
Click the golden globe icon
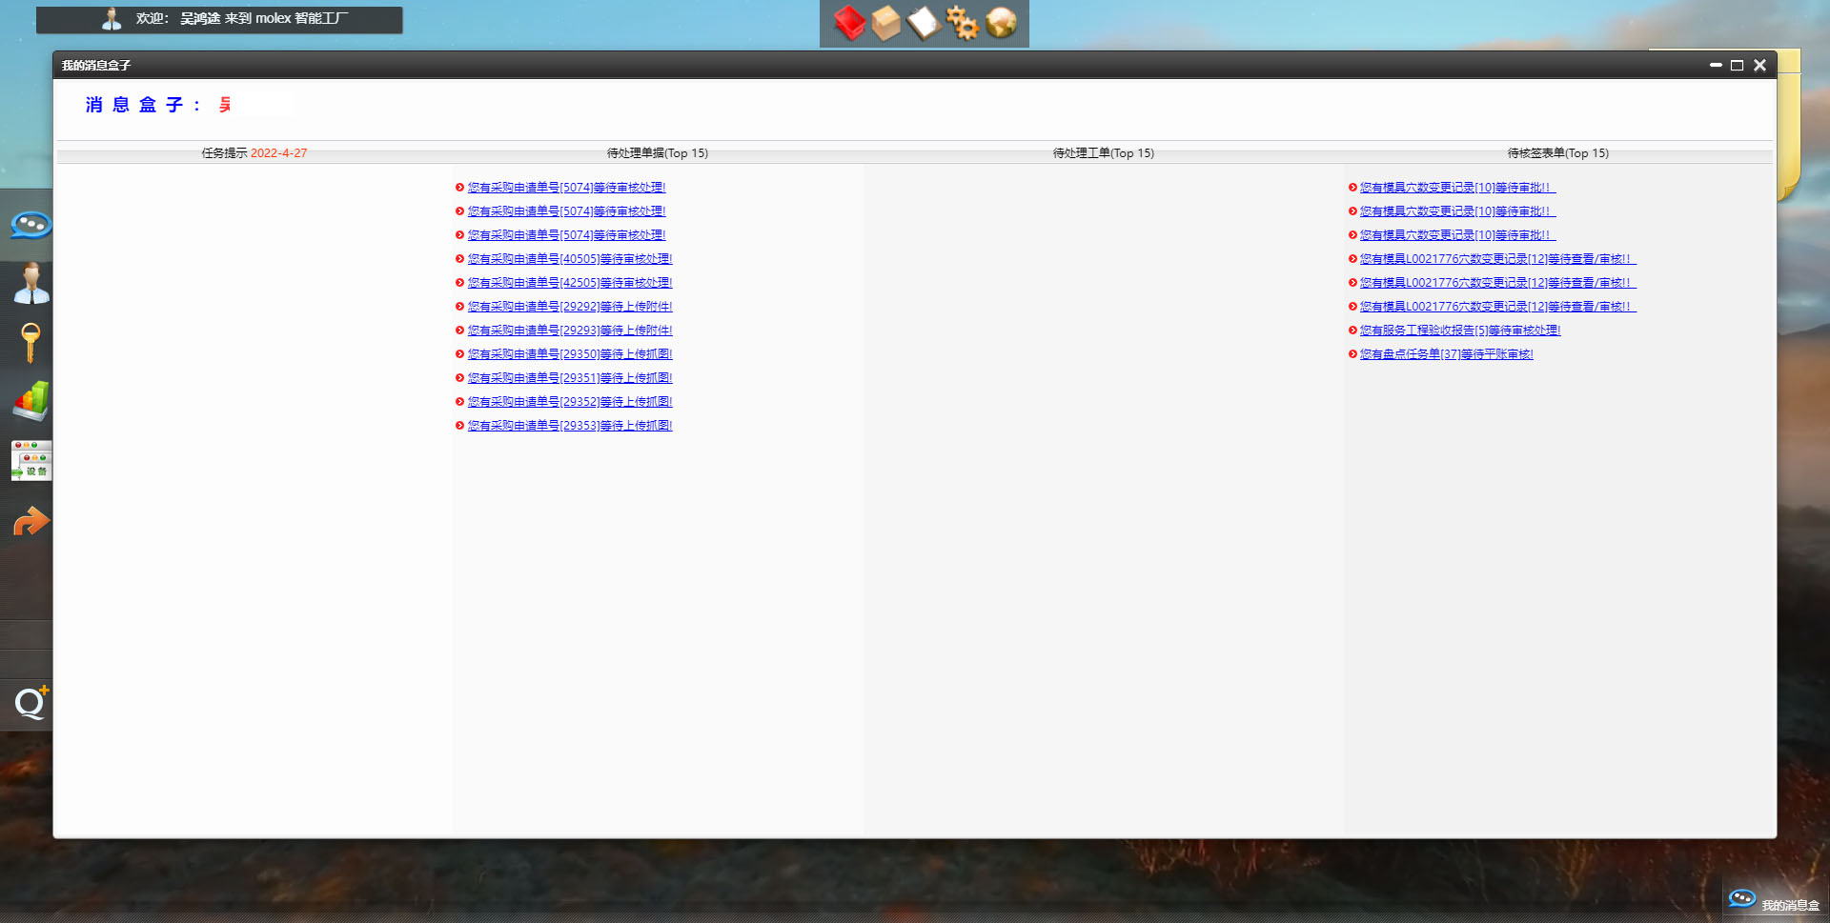1001,23
